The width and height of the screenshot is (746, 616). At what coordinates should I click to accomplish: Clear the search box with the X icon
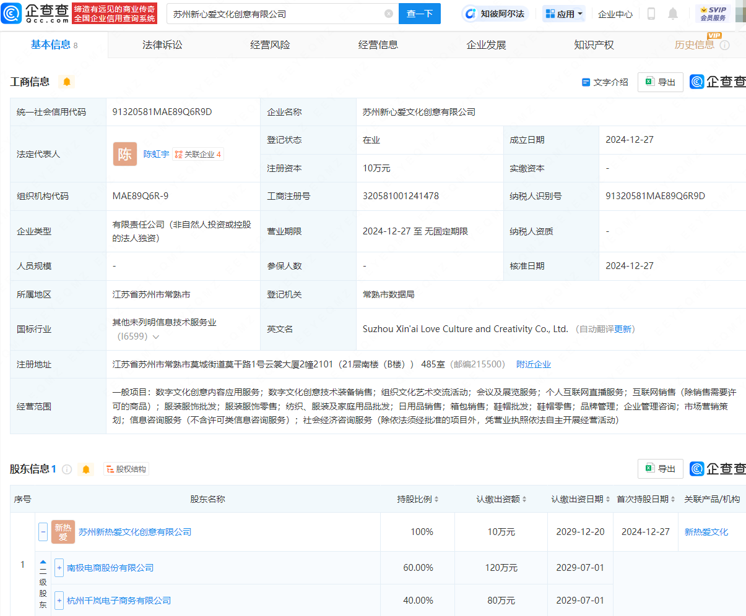pyautogui.click(x=389, y=14)
